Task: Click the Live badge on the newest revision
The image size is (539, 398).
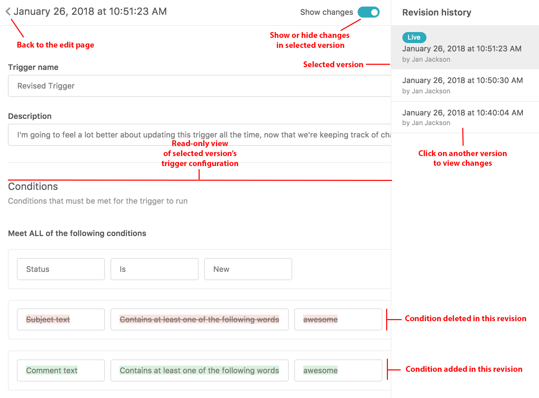Action: coord(414,37)
